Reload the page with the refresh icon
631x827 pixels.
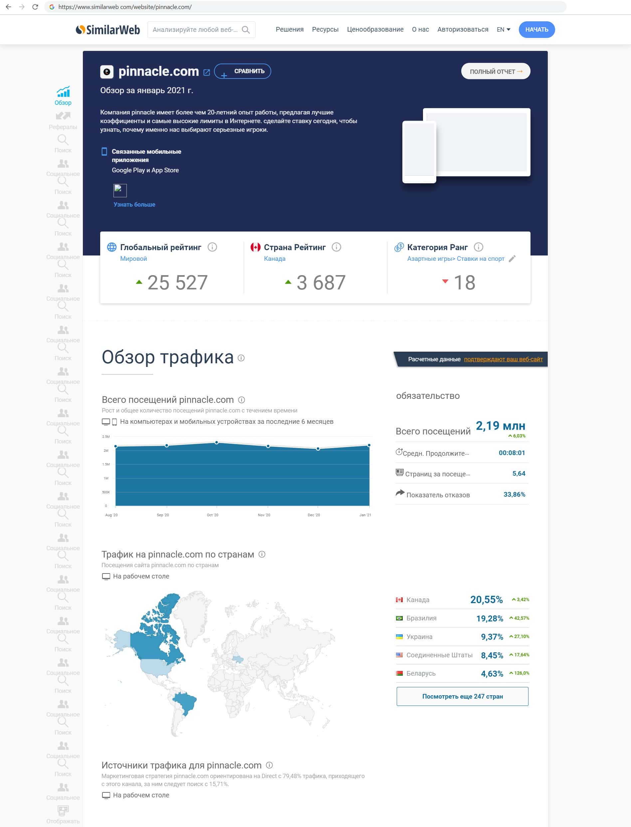(x=35, y=7)
